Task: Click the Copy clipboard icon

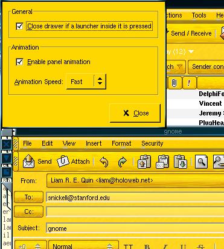Action: tap(162, 161)
